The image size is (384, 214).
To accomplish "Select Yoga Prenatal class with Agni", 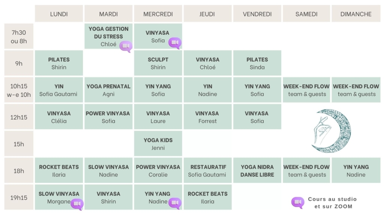I will coord(108,90).
